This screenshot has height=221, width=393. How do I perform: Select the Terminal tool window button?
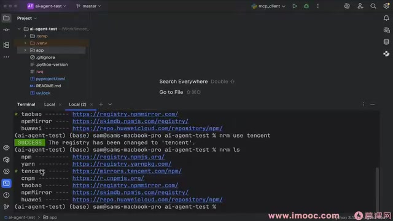pos(6,183)
